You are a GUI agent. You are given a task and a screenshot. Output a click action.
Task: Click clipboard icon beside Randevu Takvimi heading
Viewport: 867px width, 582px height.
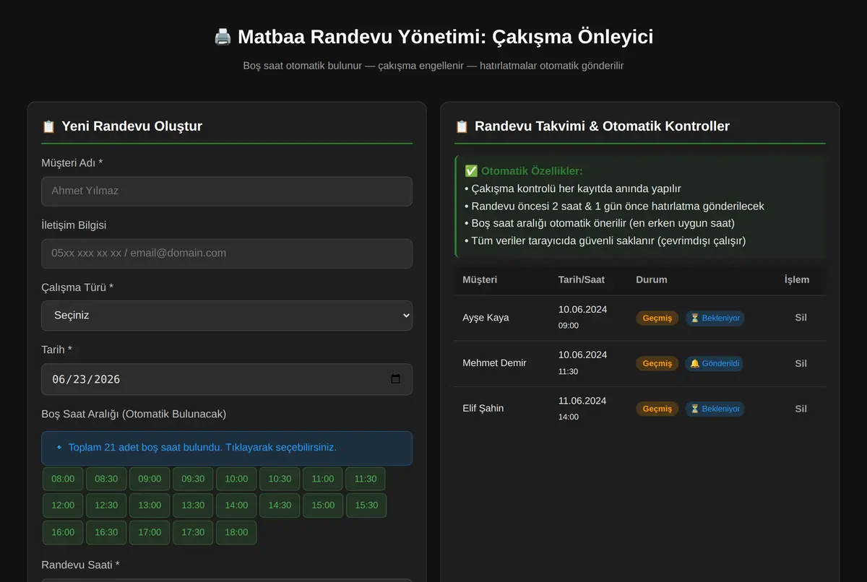[462, 126]
